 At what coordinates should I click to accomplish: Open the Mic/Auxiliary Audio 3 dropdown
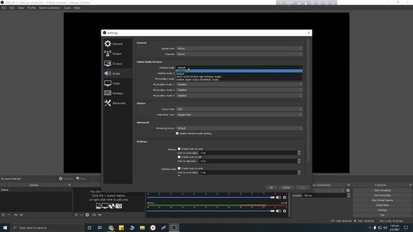(239, 90)
